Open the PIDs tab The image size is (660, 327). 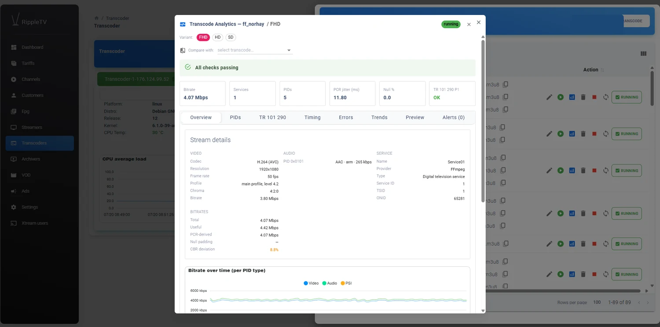coord(235,117)
